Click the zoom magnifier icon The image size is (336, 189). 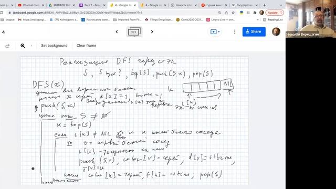(x=23, y=46)
